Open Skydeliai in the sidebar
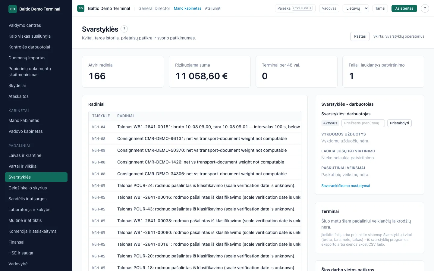The width and height of the screenshot is (434, 271). point(36,86)
